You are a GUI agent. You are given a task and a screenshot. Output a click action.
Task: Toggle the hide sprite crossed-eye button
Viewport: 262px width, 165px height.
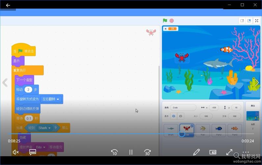tap(181, 116)
